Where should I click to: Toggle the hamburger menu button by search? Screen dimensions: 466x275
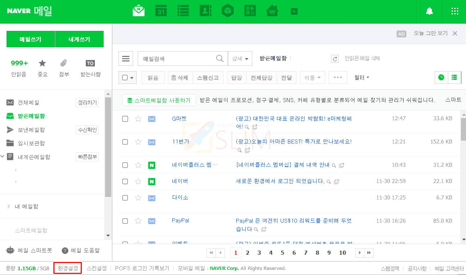click(126, 58)
